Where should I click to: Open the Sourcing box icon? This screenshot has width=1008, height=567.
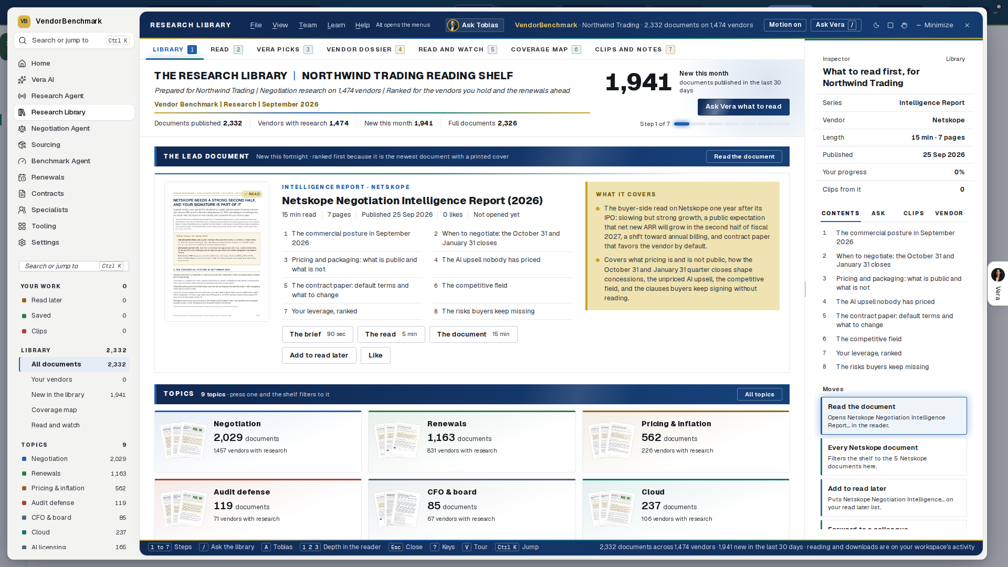tap(22, 145)
